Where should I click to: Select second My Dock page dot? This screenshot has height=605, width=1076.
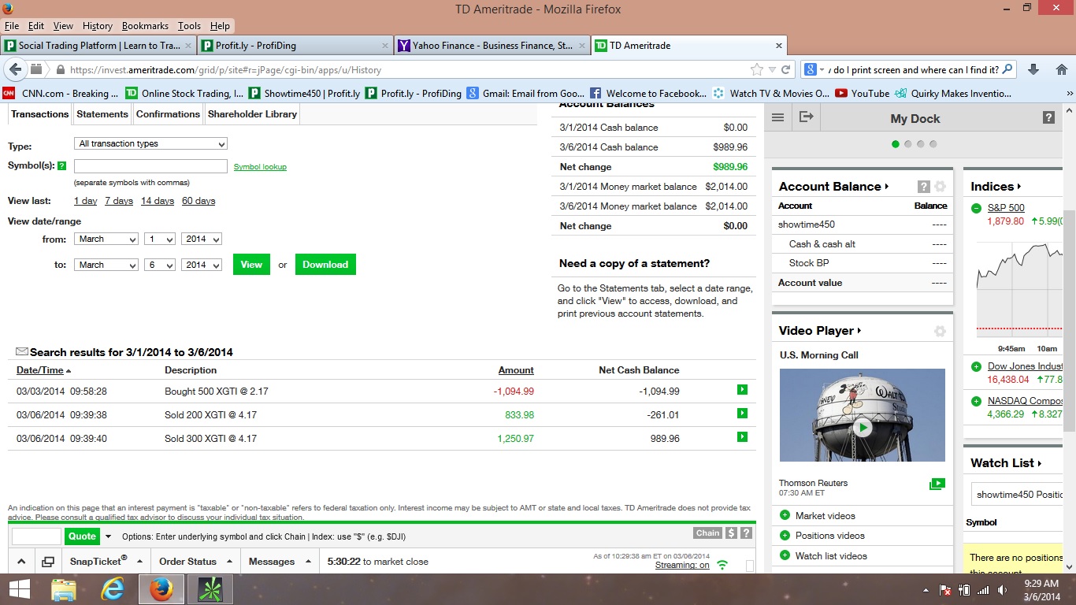pyautogui.click(x=908, y=144)
